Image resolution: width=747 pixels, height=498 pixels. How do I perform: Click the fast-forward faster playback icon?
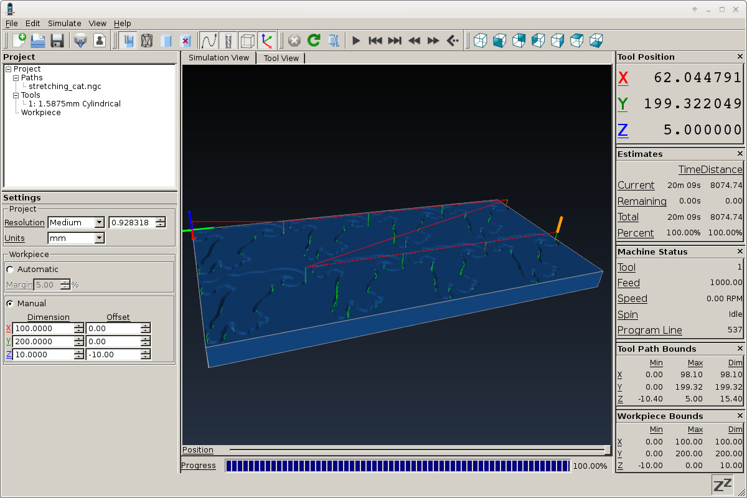tap(433, 40)
